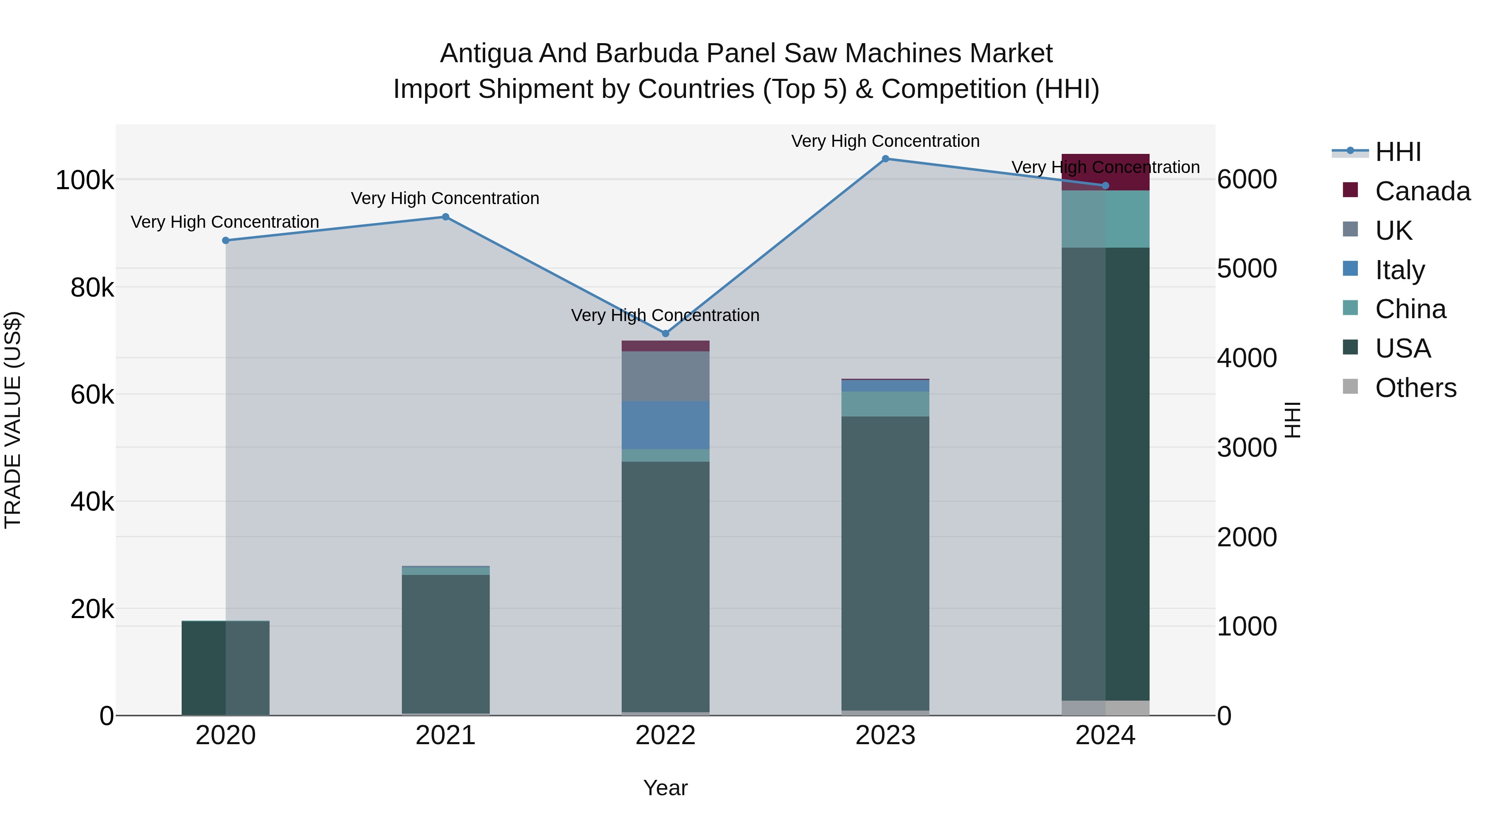
Task: Toggle USA series in the legend
Action: pyautogui.click(x=1386, y=348)
